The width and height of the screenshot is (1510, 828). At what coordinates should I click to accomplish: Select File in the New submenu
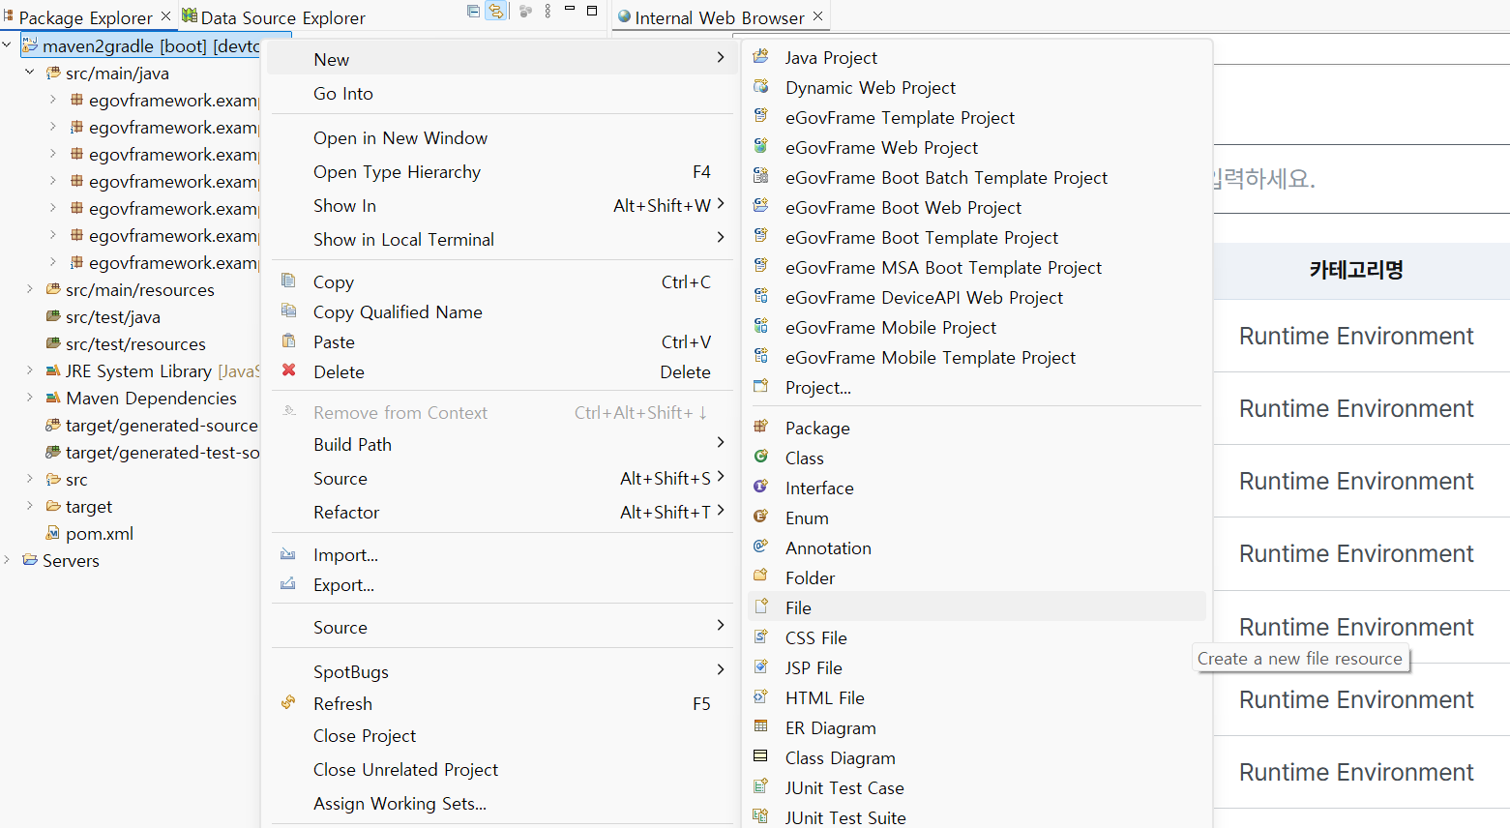pos(798,608)
